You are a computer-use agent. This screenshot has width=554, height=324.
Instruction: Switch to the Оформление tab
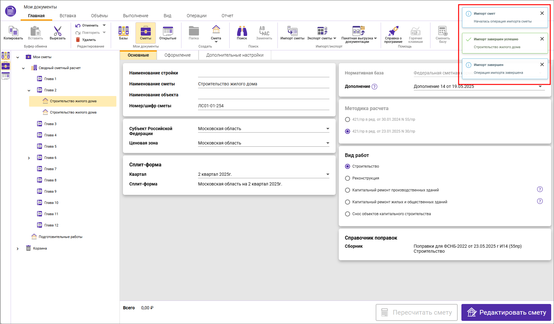[177, 55]
